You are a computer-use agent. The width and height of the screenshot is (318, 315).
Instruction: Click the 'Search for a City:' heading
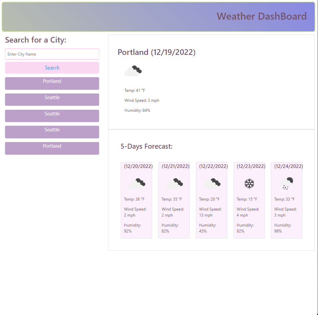click(x=36, y=40)
